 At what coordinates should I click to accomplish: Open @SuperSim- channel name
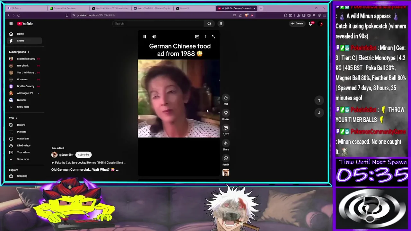coord(66,155)
